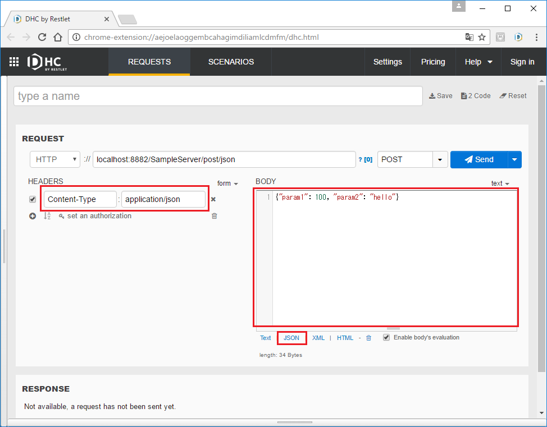Select the Text body format
Screen dimensions: 547x427
tap(265, 338)
